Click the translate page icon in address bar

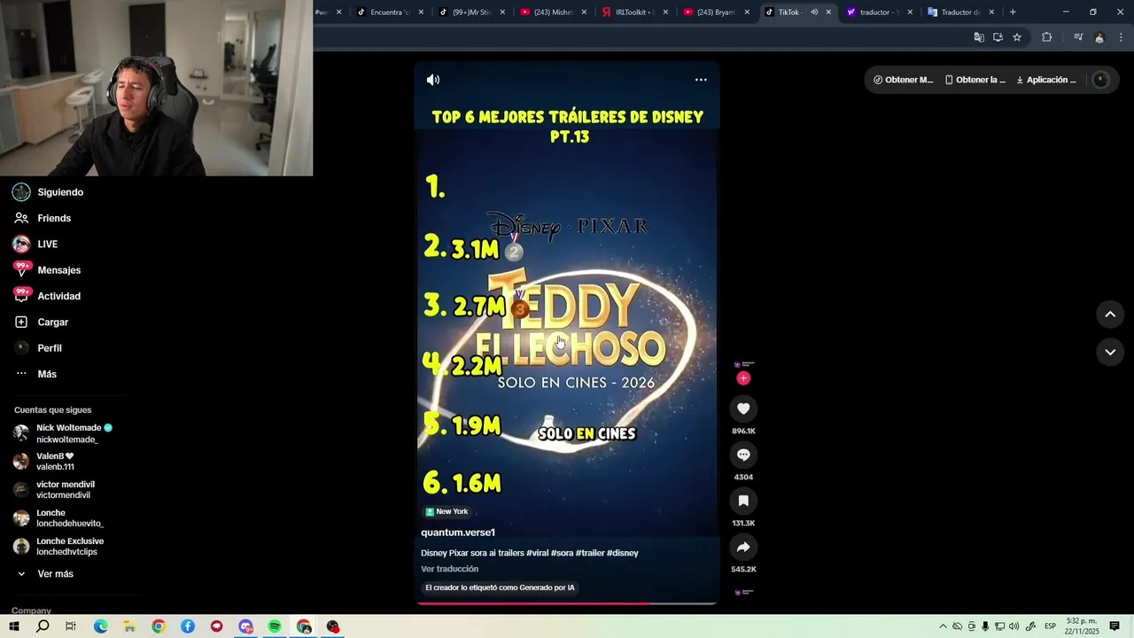point(979,37)
